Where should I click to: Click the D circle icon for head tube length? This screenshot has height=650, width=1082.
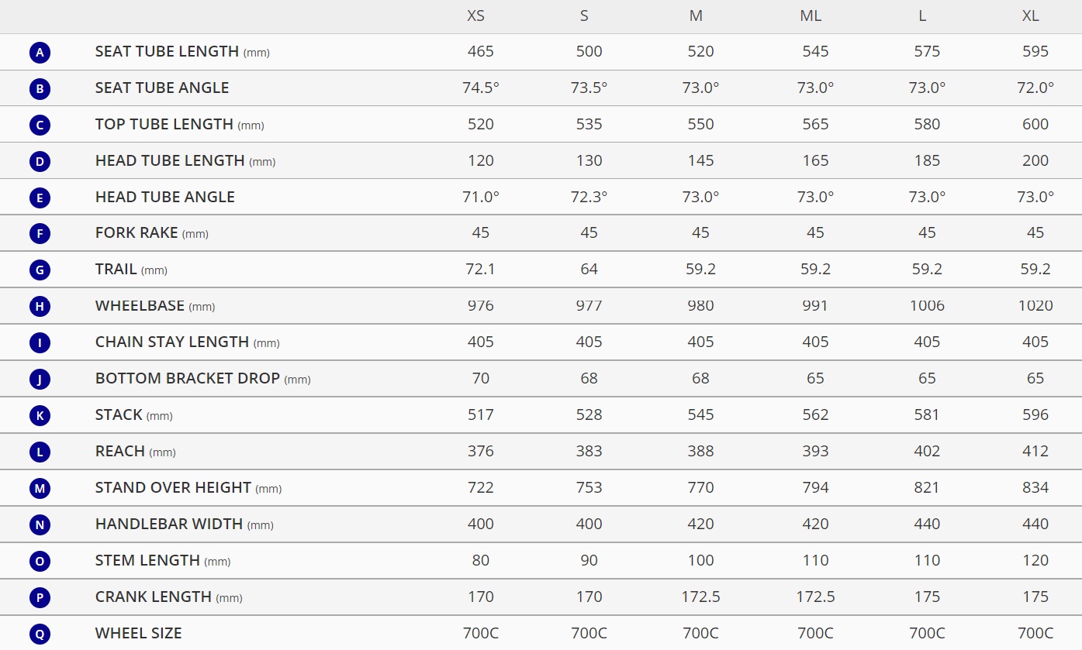(40, 162)
